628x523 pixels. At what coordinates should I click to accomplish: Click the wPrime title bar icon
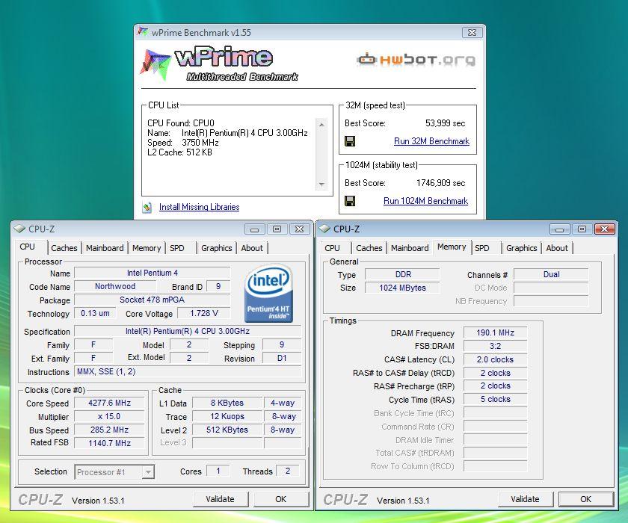(142, 32)
